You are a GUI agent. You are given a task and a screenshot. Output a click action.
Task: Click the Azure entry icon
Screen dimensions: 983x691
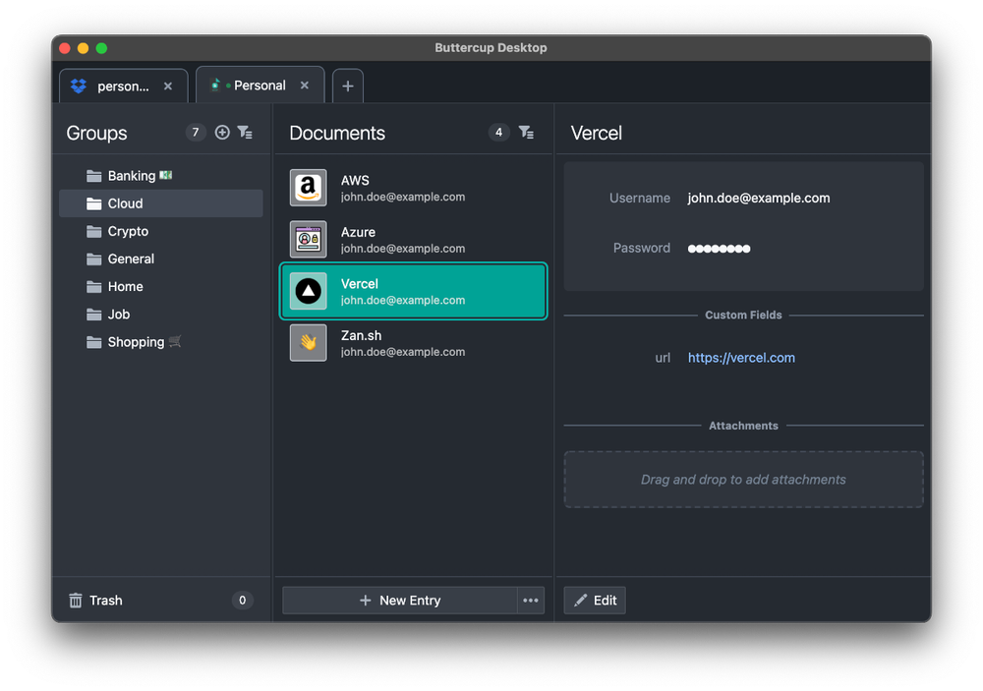(308, 240)
